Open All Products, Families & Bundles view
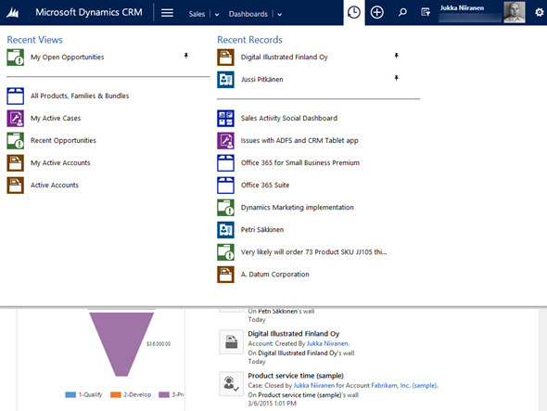 (80, 96)
